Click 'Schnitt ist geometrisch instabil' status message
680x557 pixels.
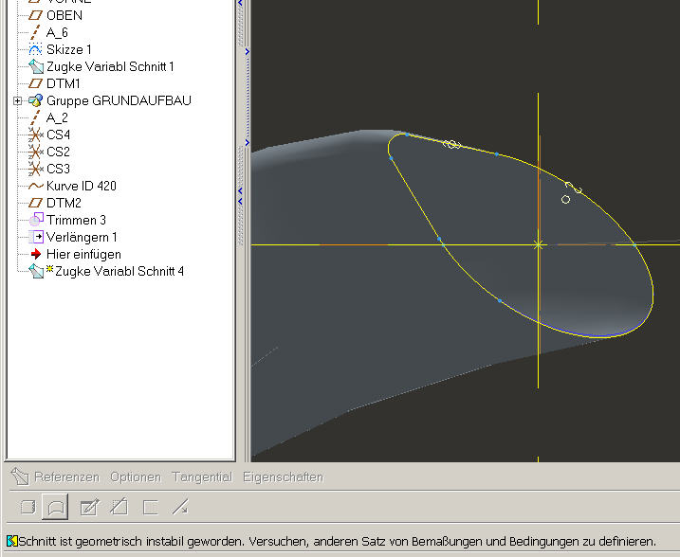(x=337, y=542)
